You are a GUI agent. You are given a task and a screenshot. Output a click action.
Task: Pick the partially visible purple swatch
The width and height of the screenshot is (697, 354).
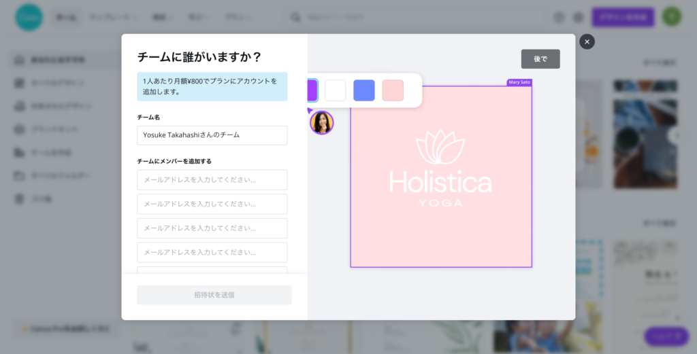click(x=312, y=90)
